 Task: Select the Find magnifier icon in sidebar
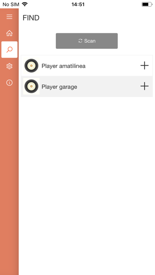pyautogui.click(x=9, y=50)
